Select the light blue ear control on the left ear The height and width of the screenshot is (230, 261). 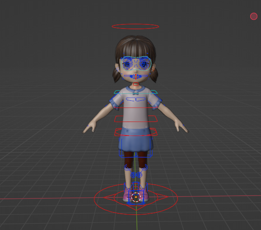click(118, 70)
